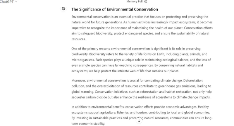Click the word "Moreover" in the response
The width and height of the screenshot is (234, 126).
[x=78, y=80]
